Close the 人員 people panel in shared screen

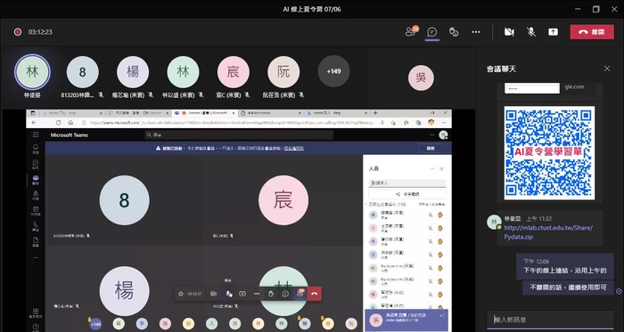click(x=441, y=169)
